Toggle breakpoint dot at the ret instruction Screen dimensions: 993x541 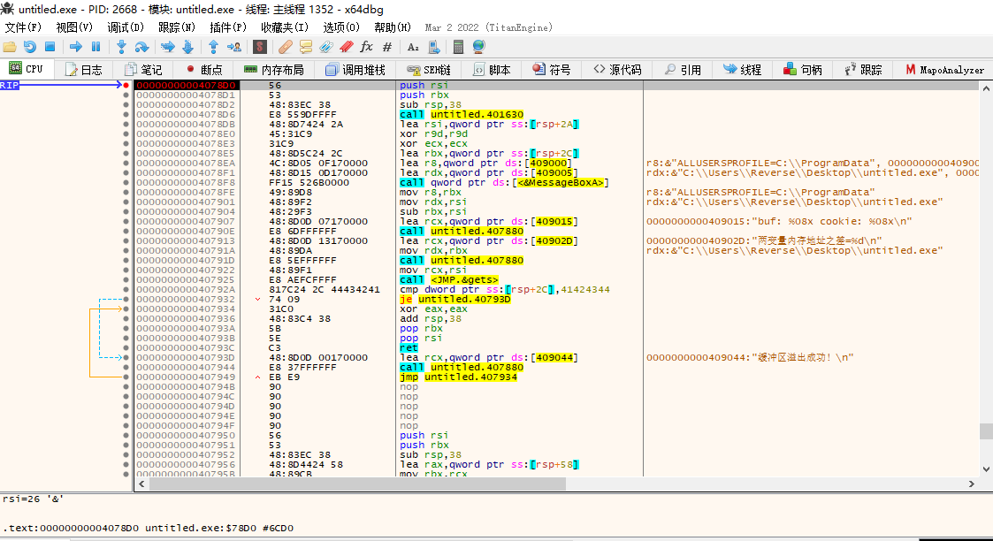click(126, 347)
